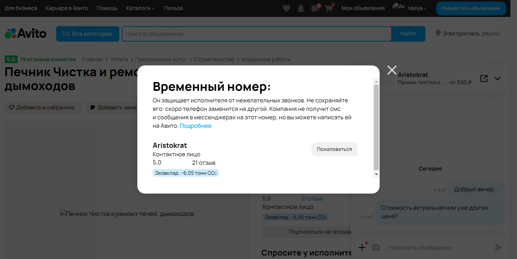Click Строительство breadcrumb link

214,59
